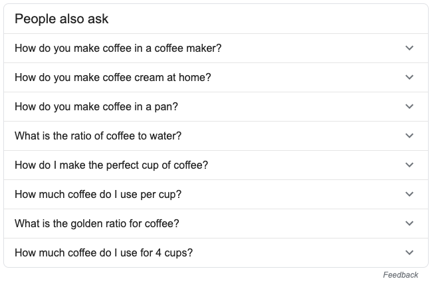Click chevron for coffee for 4 cups
432x285 pixels.
pyautogui.click(x=409, y=253)
